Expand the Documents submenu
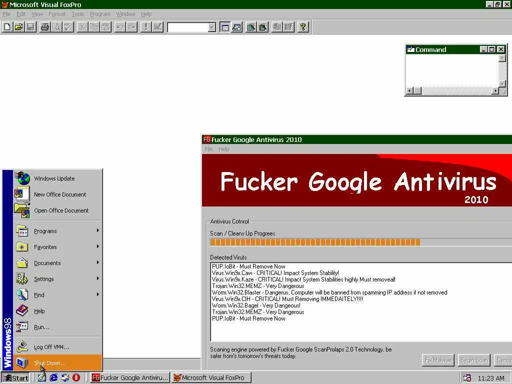The image size is (512, 384). click(57, 263)
